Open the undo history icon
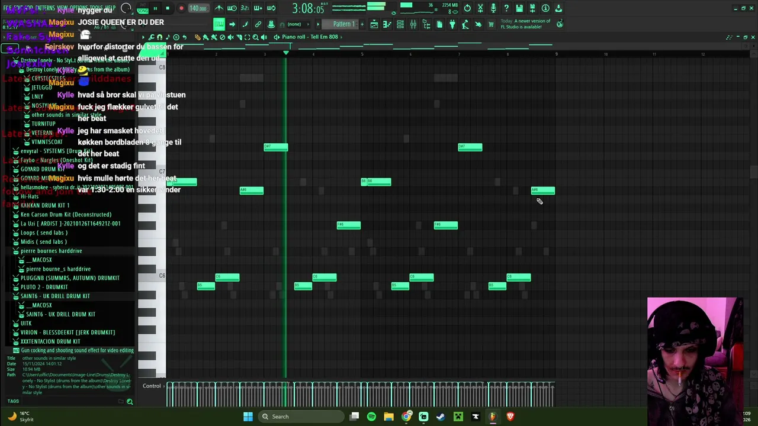 point(467,8)
